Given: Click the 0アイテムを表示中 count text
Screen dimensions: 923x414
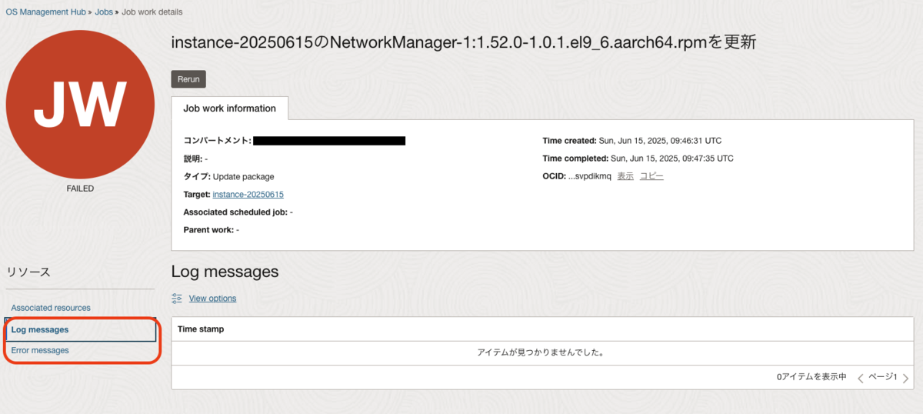Looking at the screenshot, I should (x=811, y=377).
